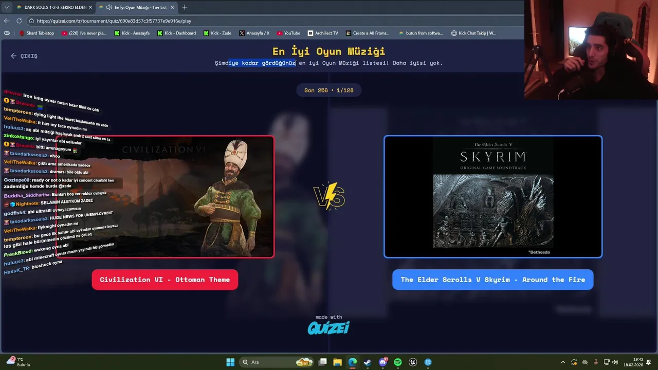Reload the page with the refresh icon
The height and width of the screenshot is (370, 658).
[19, 21]
